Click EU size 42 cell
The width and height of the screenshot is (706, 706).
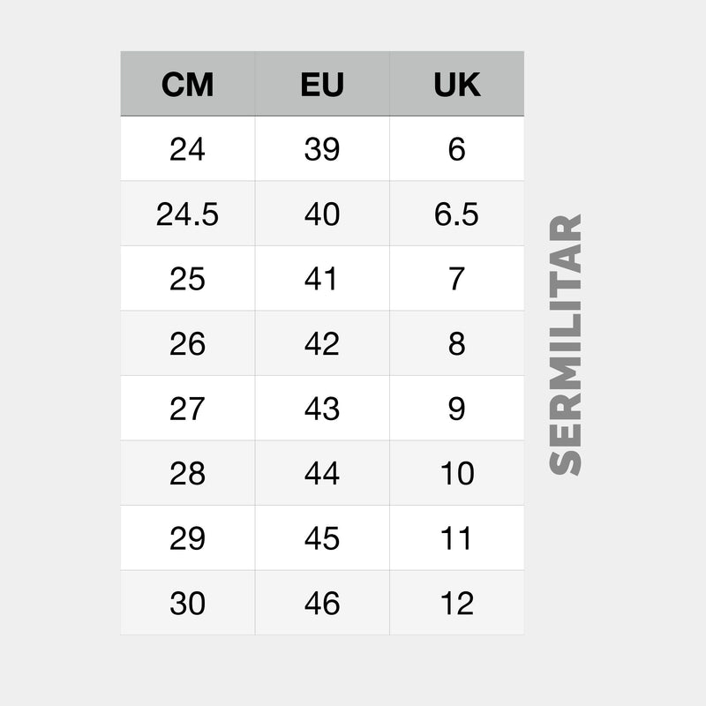pos(321,344)
